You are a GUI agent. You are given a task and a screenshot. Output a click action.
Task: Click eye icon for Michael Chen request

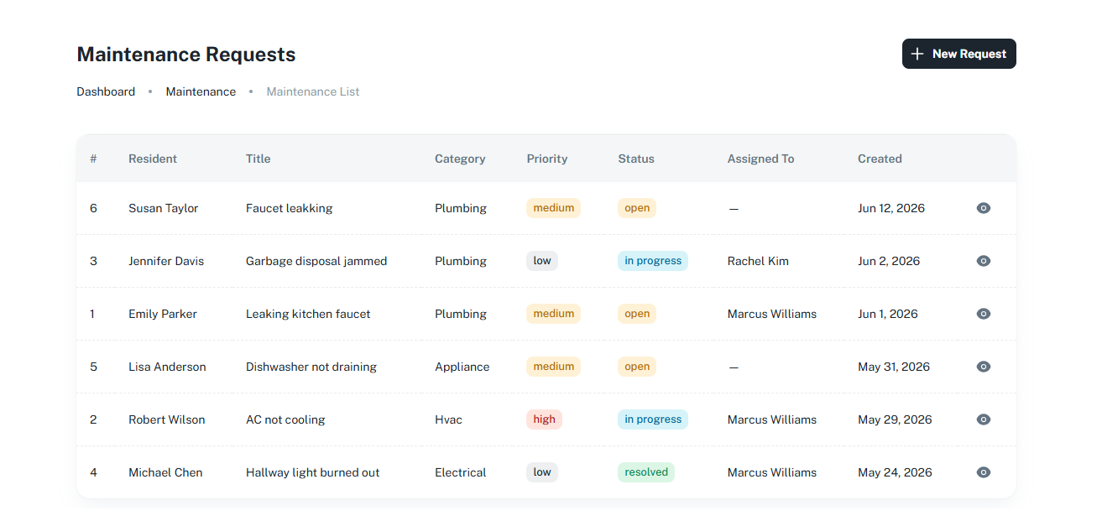point(984,472)
